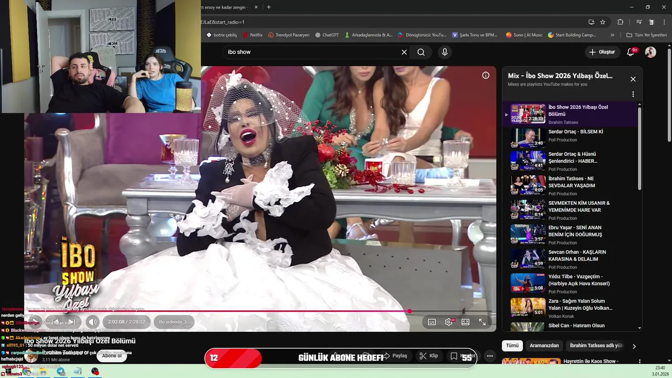672x378 pixels.
Task: Enter fullscreen mode in the player
Action: [482, 322]
